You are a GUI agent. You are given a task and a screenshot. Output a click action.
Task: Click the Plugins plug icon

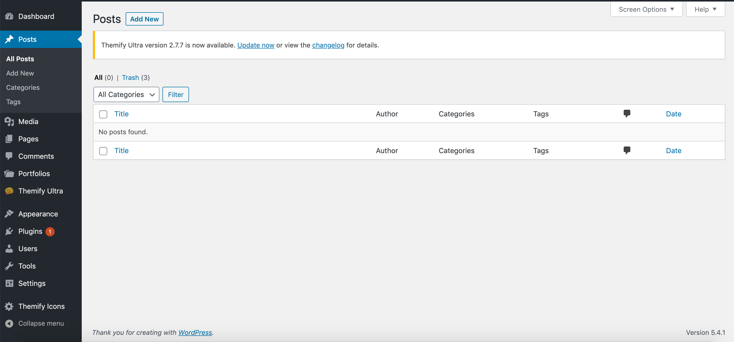[x=9, y=231]
